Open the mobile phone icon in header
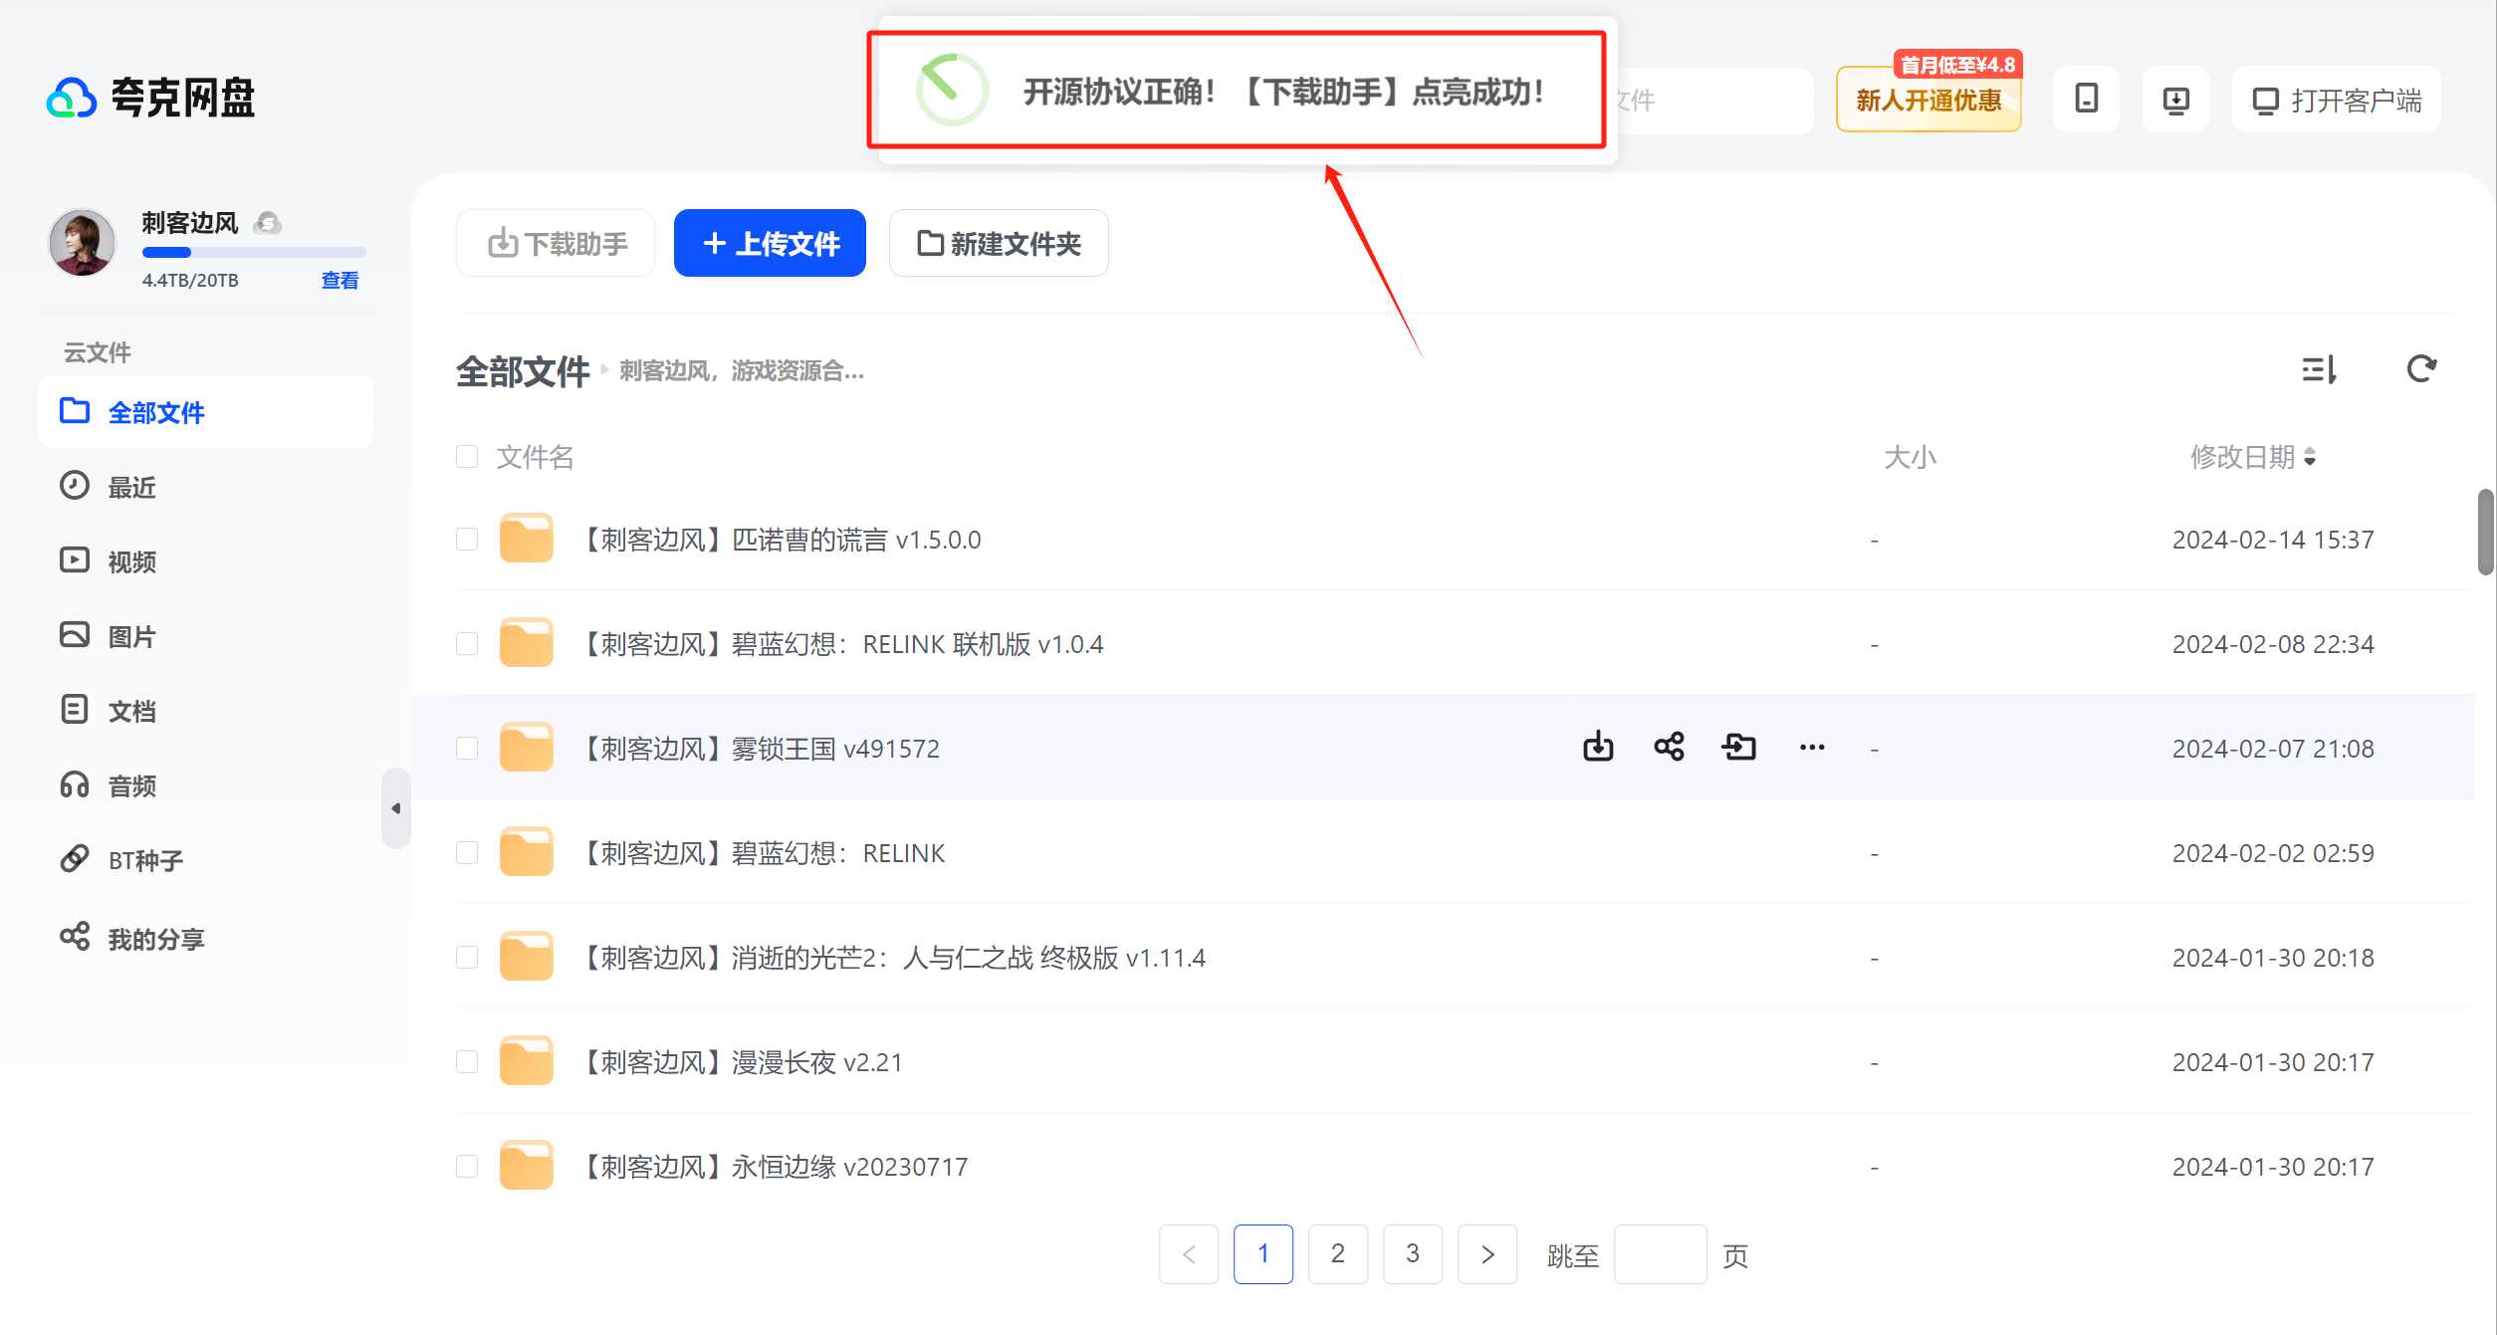 pyautogui.click(x=2086, y=100)
